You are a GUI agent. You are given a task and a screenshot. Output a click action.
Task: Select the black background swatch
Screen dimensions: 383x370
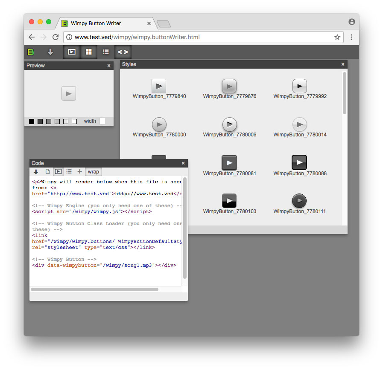point(32,121)
